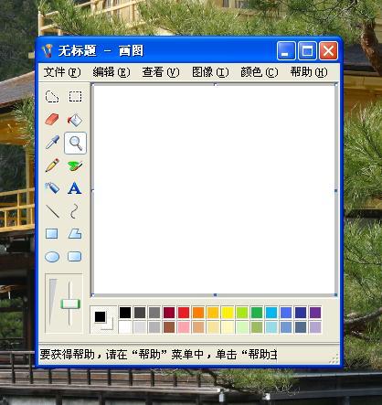Pick orange swatch in top row
Screen dimensions: 382x405
click(x=198, y=313)
